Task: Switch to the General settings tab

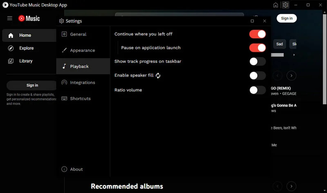Action: coord(78,34)
